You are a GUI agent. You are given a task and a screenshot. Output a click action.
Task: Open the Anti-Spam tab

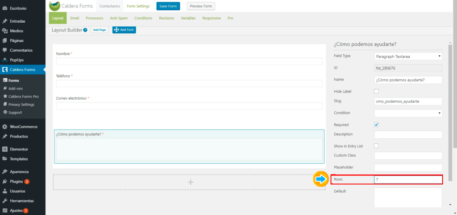pos(119,18)
